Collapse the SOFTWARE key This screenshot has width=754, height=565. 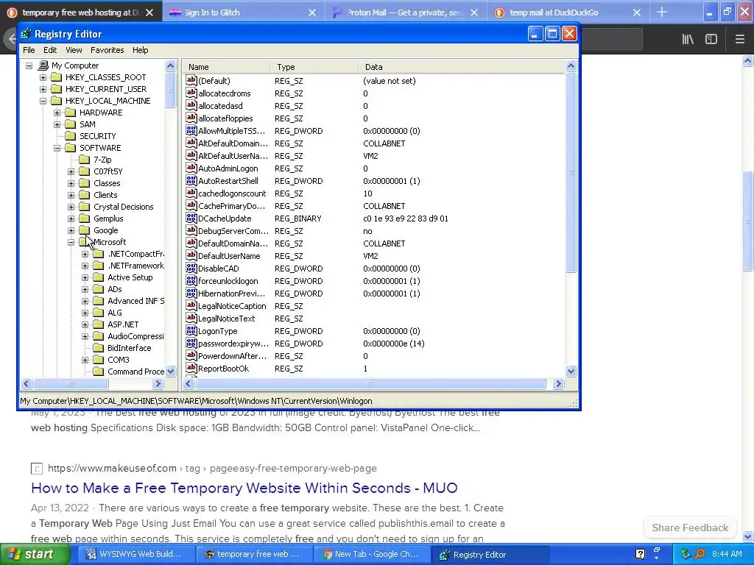pyautogui.click(x=57, y=148)
